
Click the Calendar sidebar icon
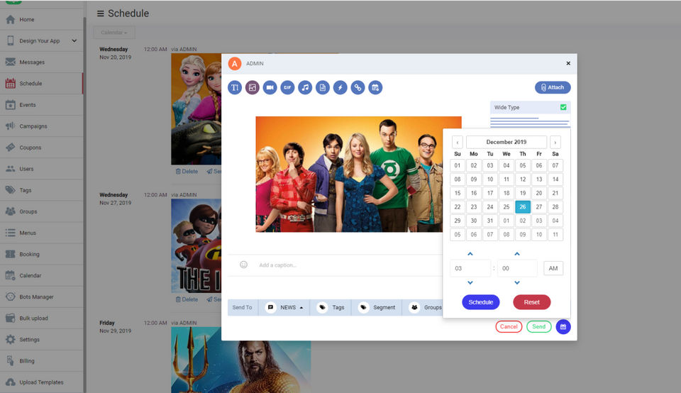[x=11, y=275]
